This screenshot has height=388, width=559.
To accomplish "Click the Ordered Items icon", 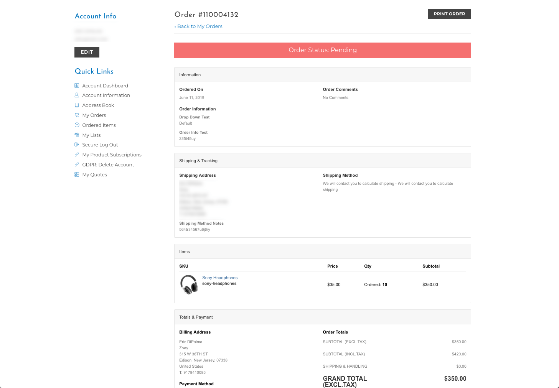I will pos(77,125).
